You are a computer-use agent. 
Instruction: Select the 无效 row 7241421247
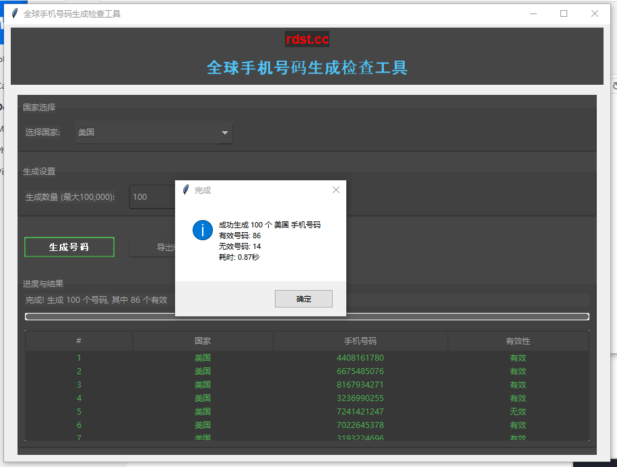(360, 412)
